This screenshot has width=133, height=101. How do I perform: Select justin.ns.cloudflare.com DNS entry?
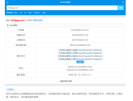tap(80, 67)
